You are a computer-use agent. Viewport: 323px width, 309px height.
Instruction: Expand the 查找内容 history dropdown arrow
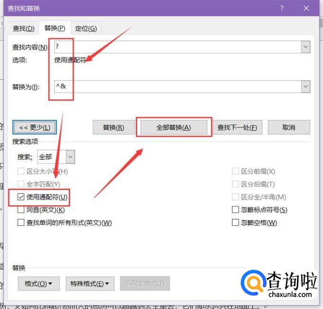pos(305,47)
